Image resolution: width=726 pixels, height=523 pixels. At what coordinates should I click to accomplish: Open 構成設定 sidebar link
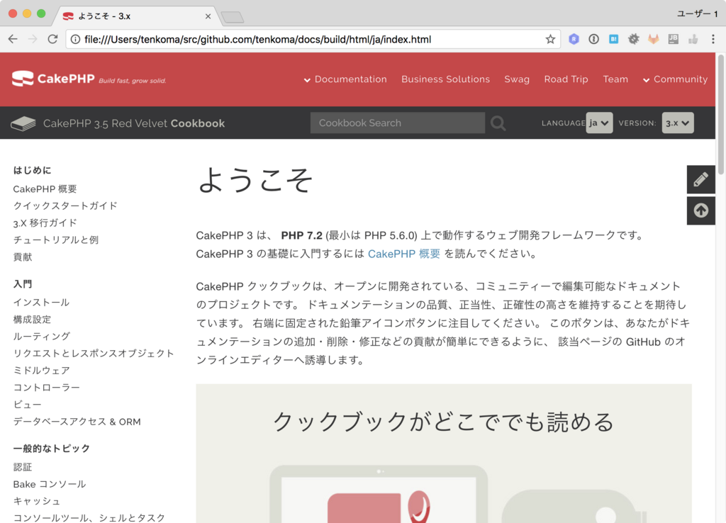(32, 320)
